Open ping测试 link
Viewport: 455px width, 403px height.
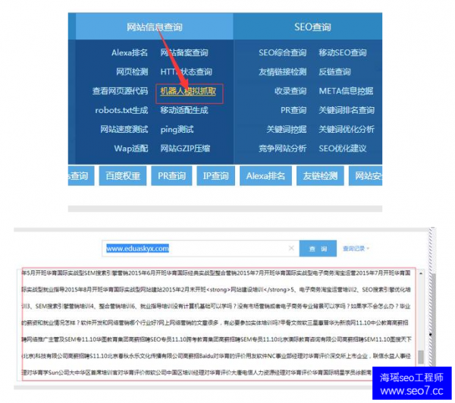177,129
